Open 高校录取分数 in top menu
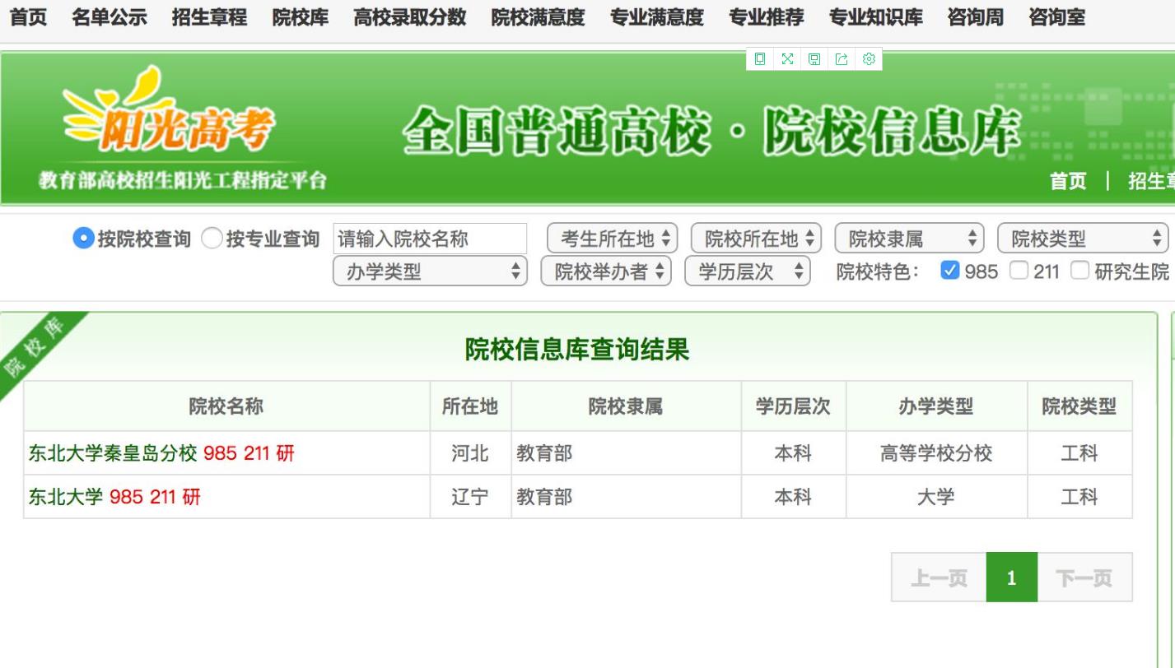1175x668 pixels. [x=409, y=17]
